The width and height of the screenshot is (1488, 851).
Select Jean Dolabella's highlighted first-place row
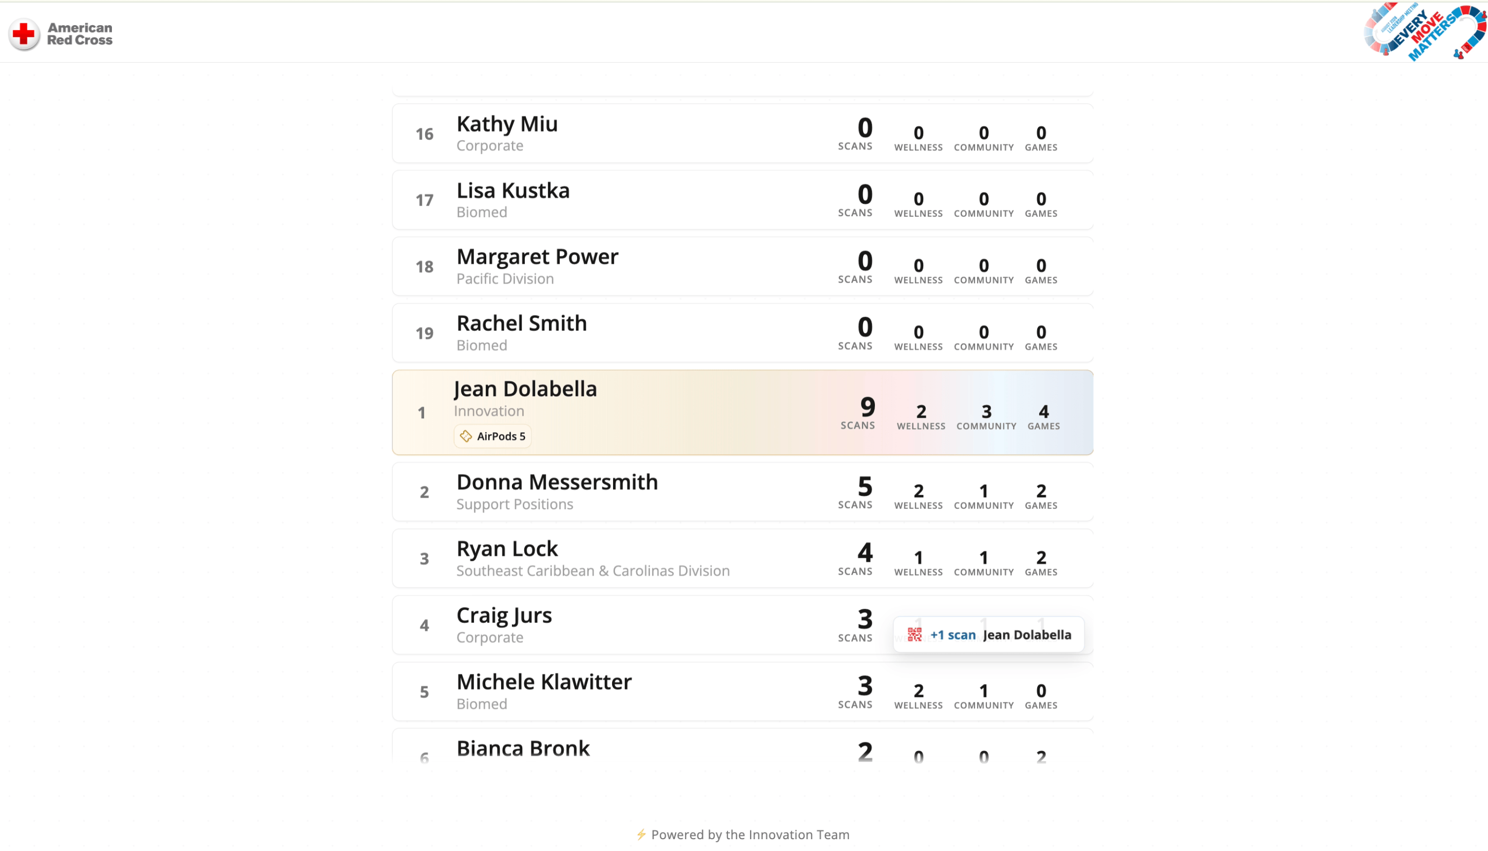[x=742, y=413]
